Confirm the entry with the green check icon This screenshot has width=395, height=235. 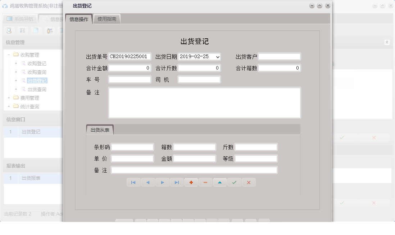point(234,182)
